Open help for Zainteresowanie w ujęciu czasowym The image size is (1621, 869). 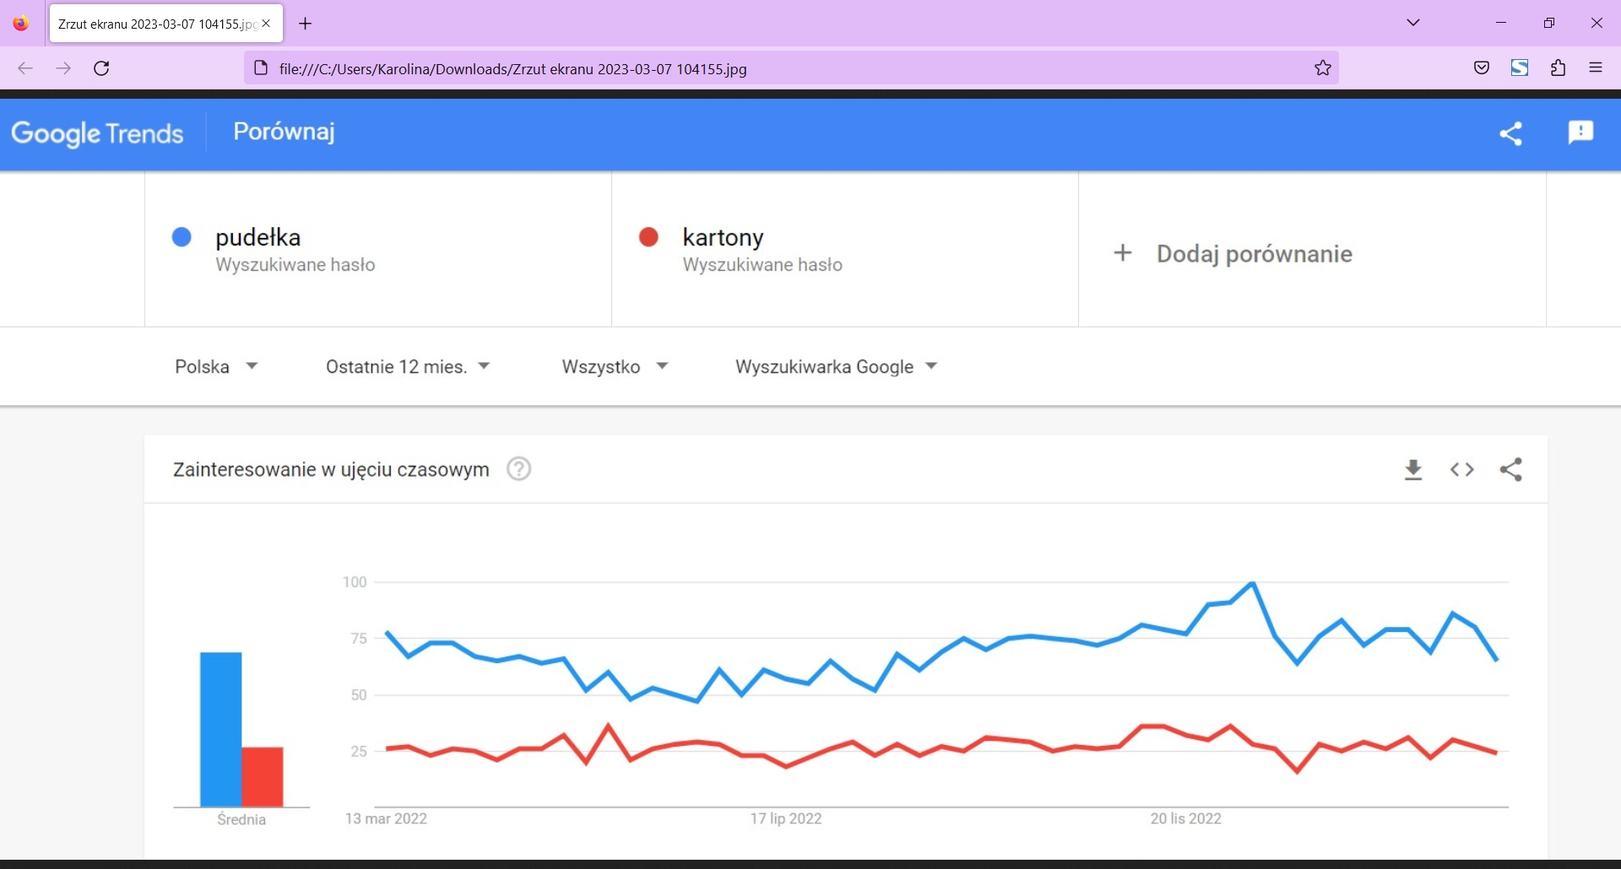(518, 469)
